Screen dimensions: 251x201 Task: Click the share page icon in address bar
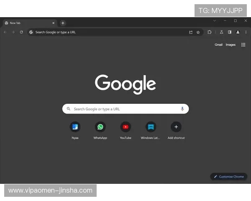pyautogui.click(x=191, y=32)
